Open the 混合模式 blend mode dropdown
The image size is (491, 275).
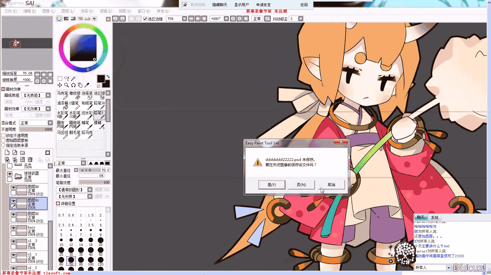click(x=36, y=123)
